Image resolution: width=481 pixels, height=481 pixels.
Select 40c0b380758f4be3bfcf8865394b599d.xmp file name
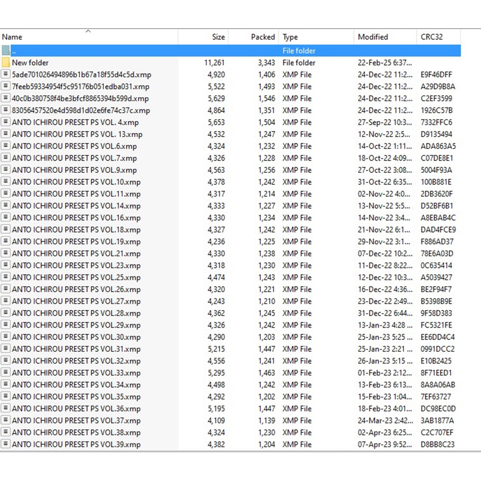[x=80, y=99]
